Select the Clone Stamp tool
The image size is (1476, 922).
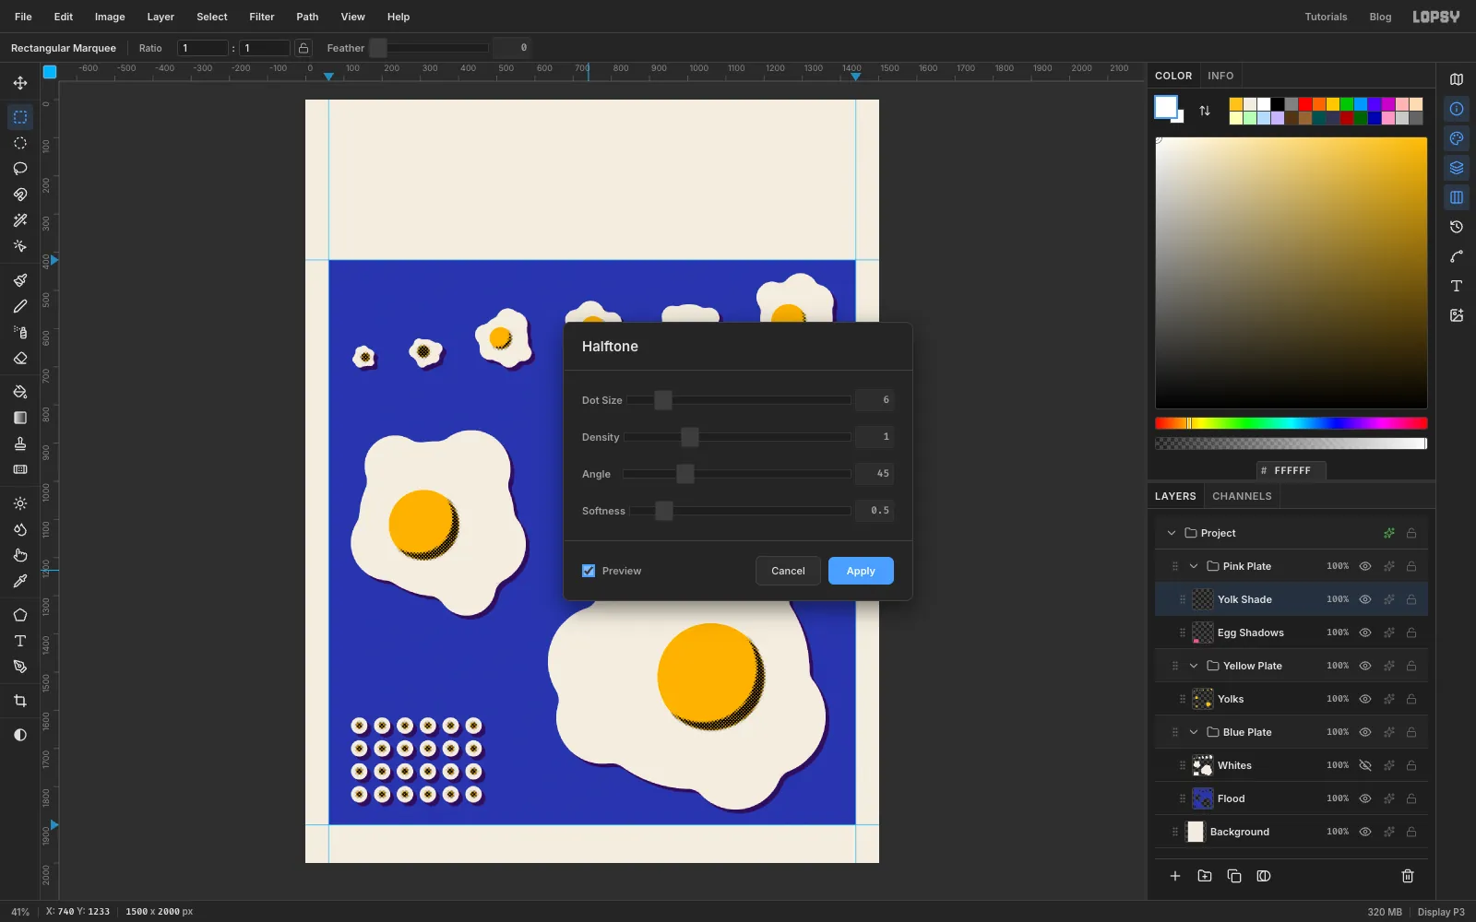click(20, 443)
